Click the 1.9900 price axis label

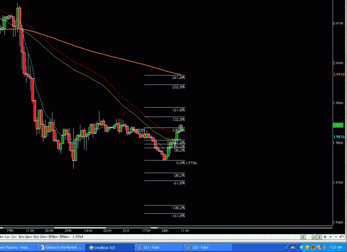pyautogui.click(x=338, y=103)
